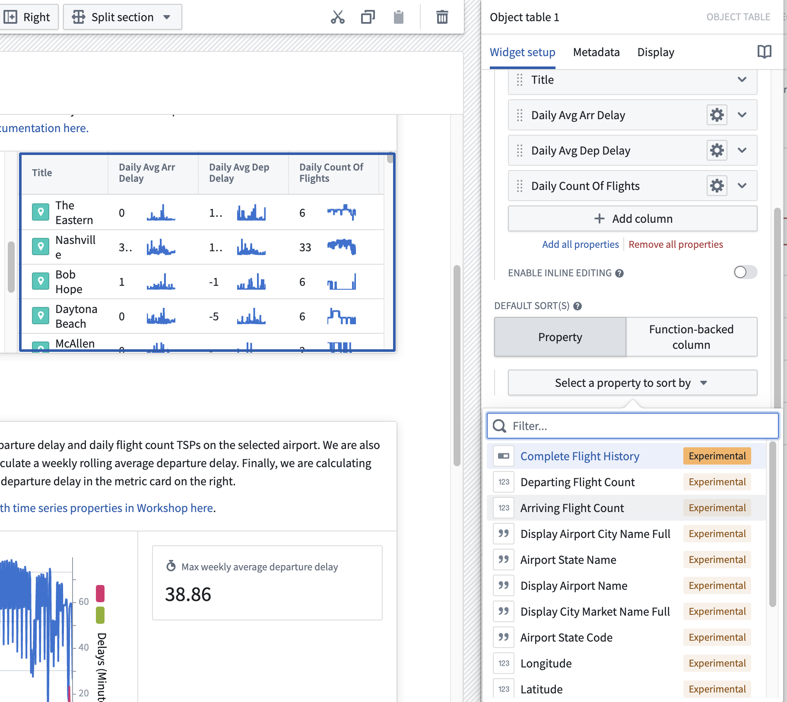Select Function-backed column sort mode

click(691, 337)
